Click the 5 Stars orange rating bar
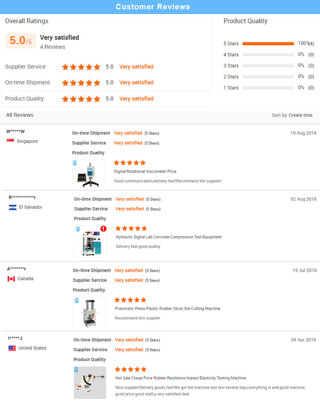320x401 pixels. (x=268, y=43)
